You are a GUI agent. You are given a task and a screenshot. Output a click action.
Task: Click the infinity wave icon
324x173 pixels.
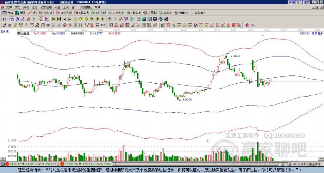coord(253,25)
